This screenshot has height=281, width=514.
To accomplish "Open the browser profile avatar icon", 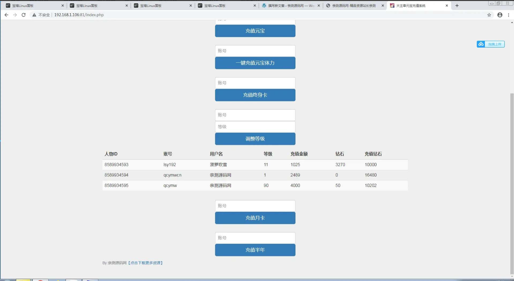I will click(499, 15).
